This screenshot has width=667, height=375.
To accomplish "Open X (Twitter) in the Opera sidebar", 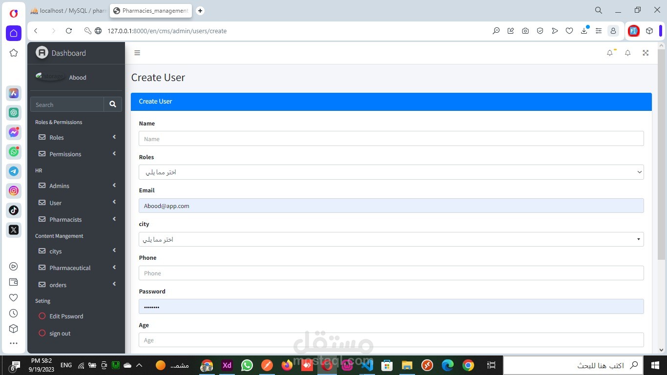I will click(14, 230).
